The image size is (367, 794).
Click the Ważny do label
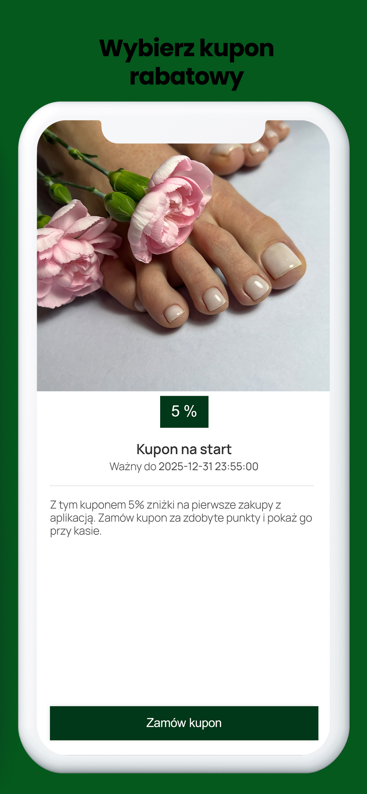[133, 466]
